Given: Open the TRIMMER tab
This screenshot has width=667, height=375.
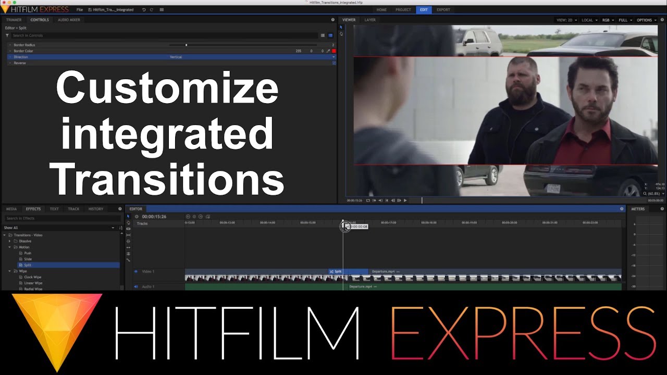Looking at the screenshot, I should pos(14,20).
